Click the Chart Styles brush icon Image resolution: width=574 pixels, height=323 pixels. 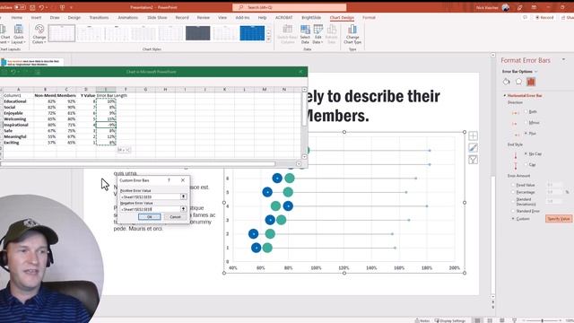(x=473, y=148)
